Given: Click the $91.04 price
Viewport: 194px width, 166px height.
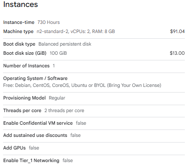Looking at the screenshot, I should click(x=177, y=31).
